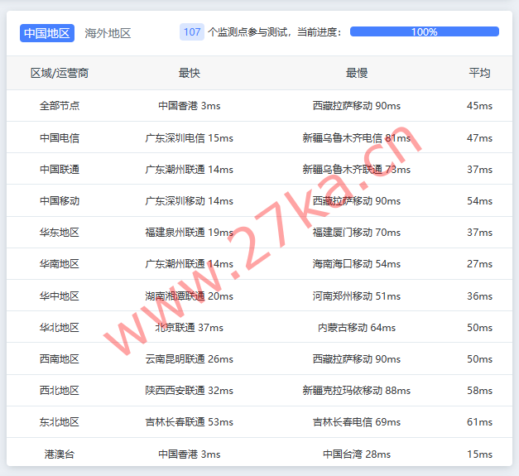Viewport: 519px width, 476px height.
Task: Select the 全部节点 row label
Action: pyautogui.click(x=60, y=106)
